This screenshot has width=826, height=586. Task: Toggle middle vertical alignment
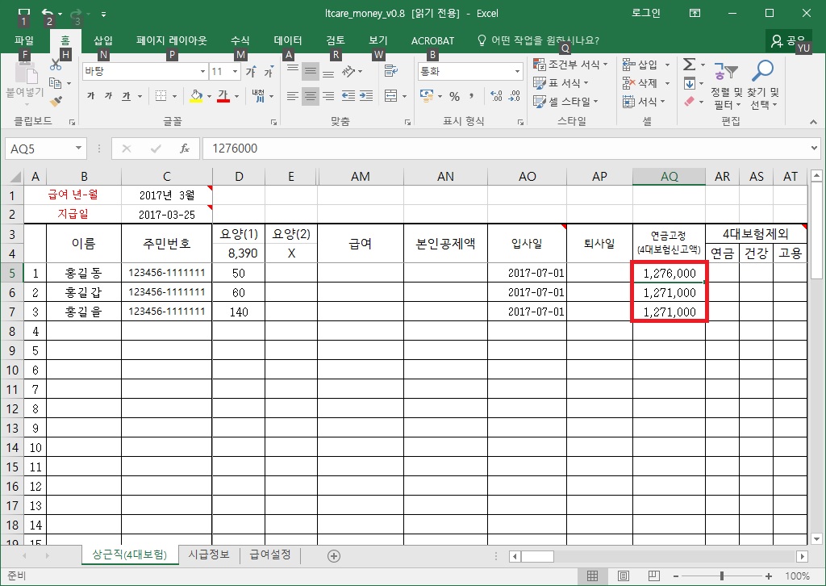(x=311, y=71)
